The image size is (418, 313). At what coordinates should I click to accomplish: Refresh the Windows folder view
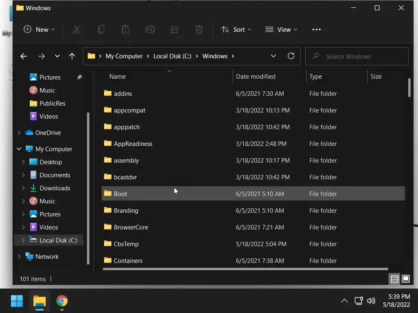[x=291, y=56]
